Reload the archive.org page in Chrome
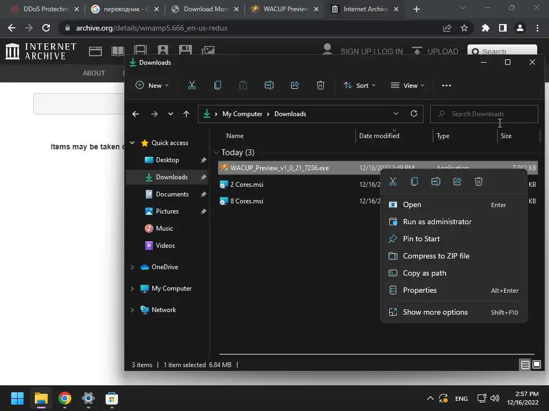The height and width of the screenshot is (411, 549). point(46,28)
